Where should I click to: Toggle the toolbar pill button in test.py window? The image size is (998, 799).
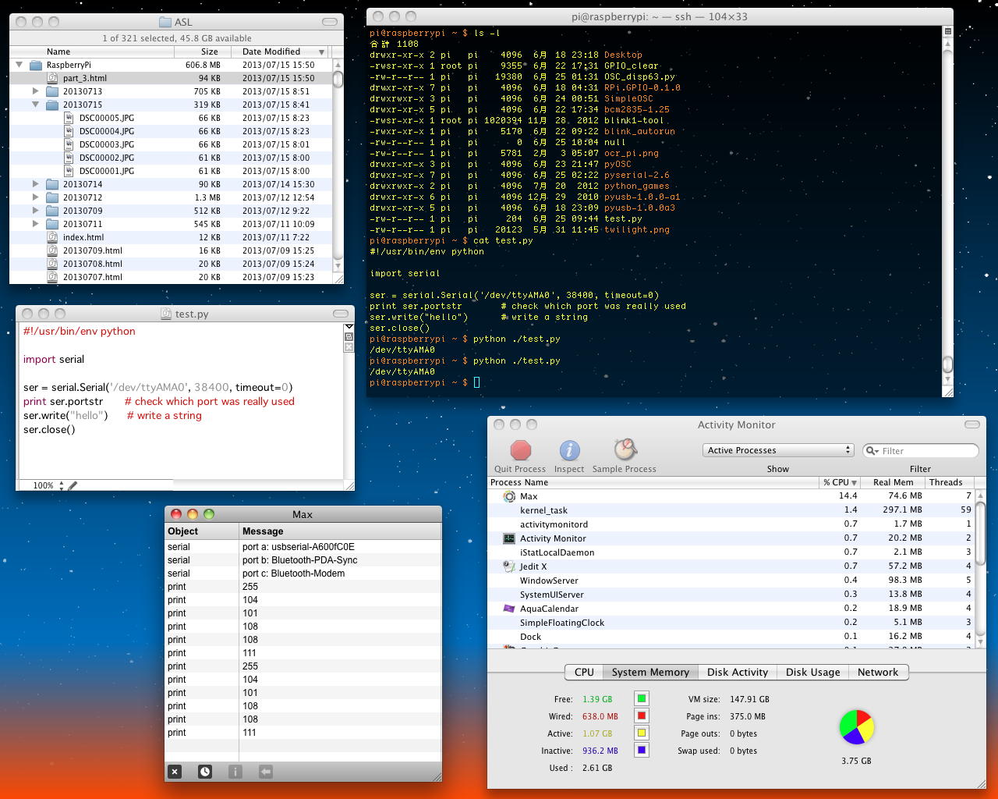click(341, 314)
